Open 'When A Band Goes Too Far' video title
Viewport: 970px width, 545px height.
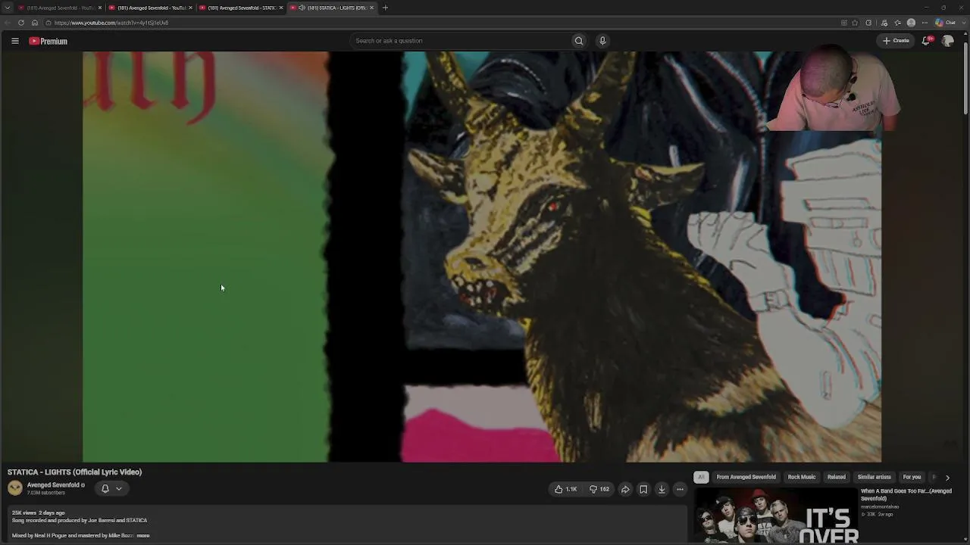point(906,494)
